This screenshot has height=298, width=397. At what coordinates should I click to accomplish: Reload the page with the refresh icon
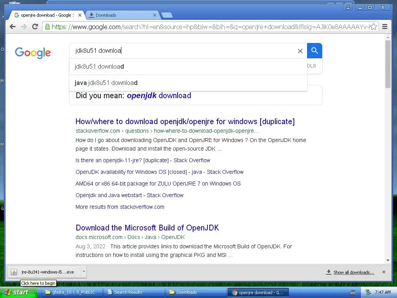pyautogui.click(x=35, y=27)
